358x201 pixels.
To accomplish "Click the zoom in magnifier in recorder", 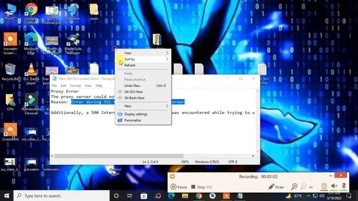I will click(294, 186).
